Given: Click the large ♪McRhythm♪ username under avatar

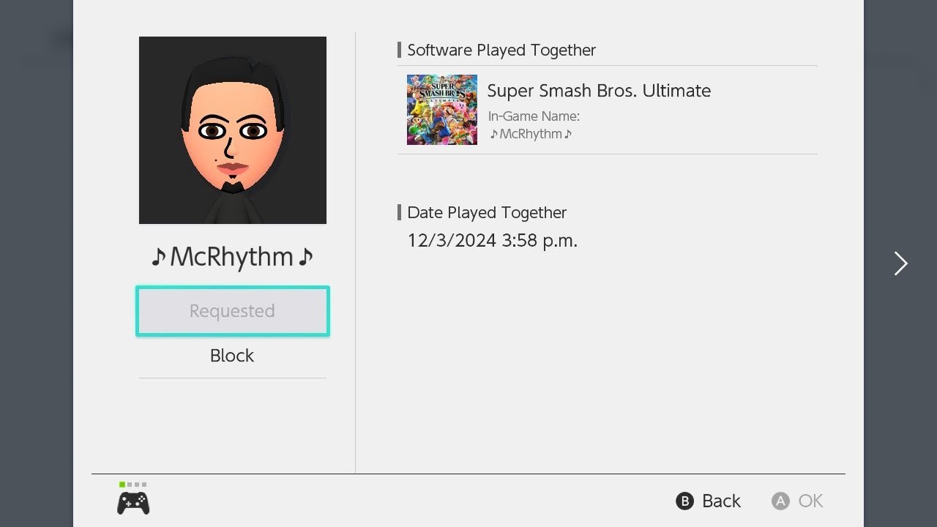Looking at the screenshot, I should [232, 257].
